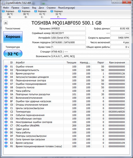The height and width of the screenshot is (158, 133).
Task: Click the Серийный номер field
Action: coord(68,33)
